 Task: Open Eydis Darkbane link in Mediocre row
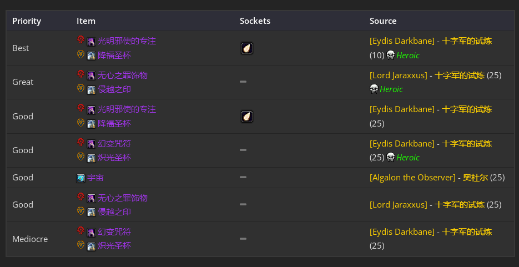pyautogui.click(x=402, y=232)
